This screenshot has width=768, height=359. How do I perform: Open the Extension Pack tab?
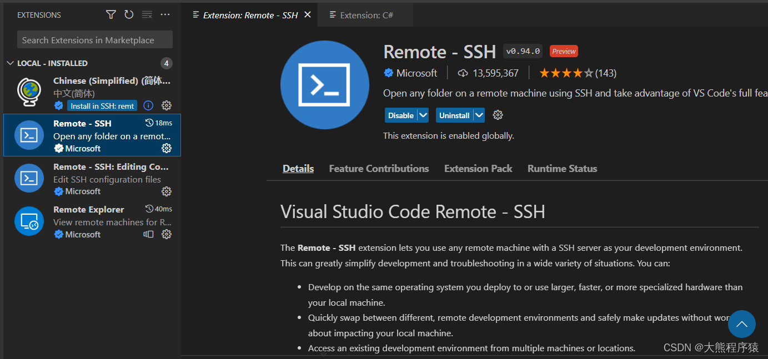(x=478, y=169)
